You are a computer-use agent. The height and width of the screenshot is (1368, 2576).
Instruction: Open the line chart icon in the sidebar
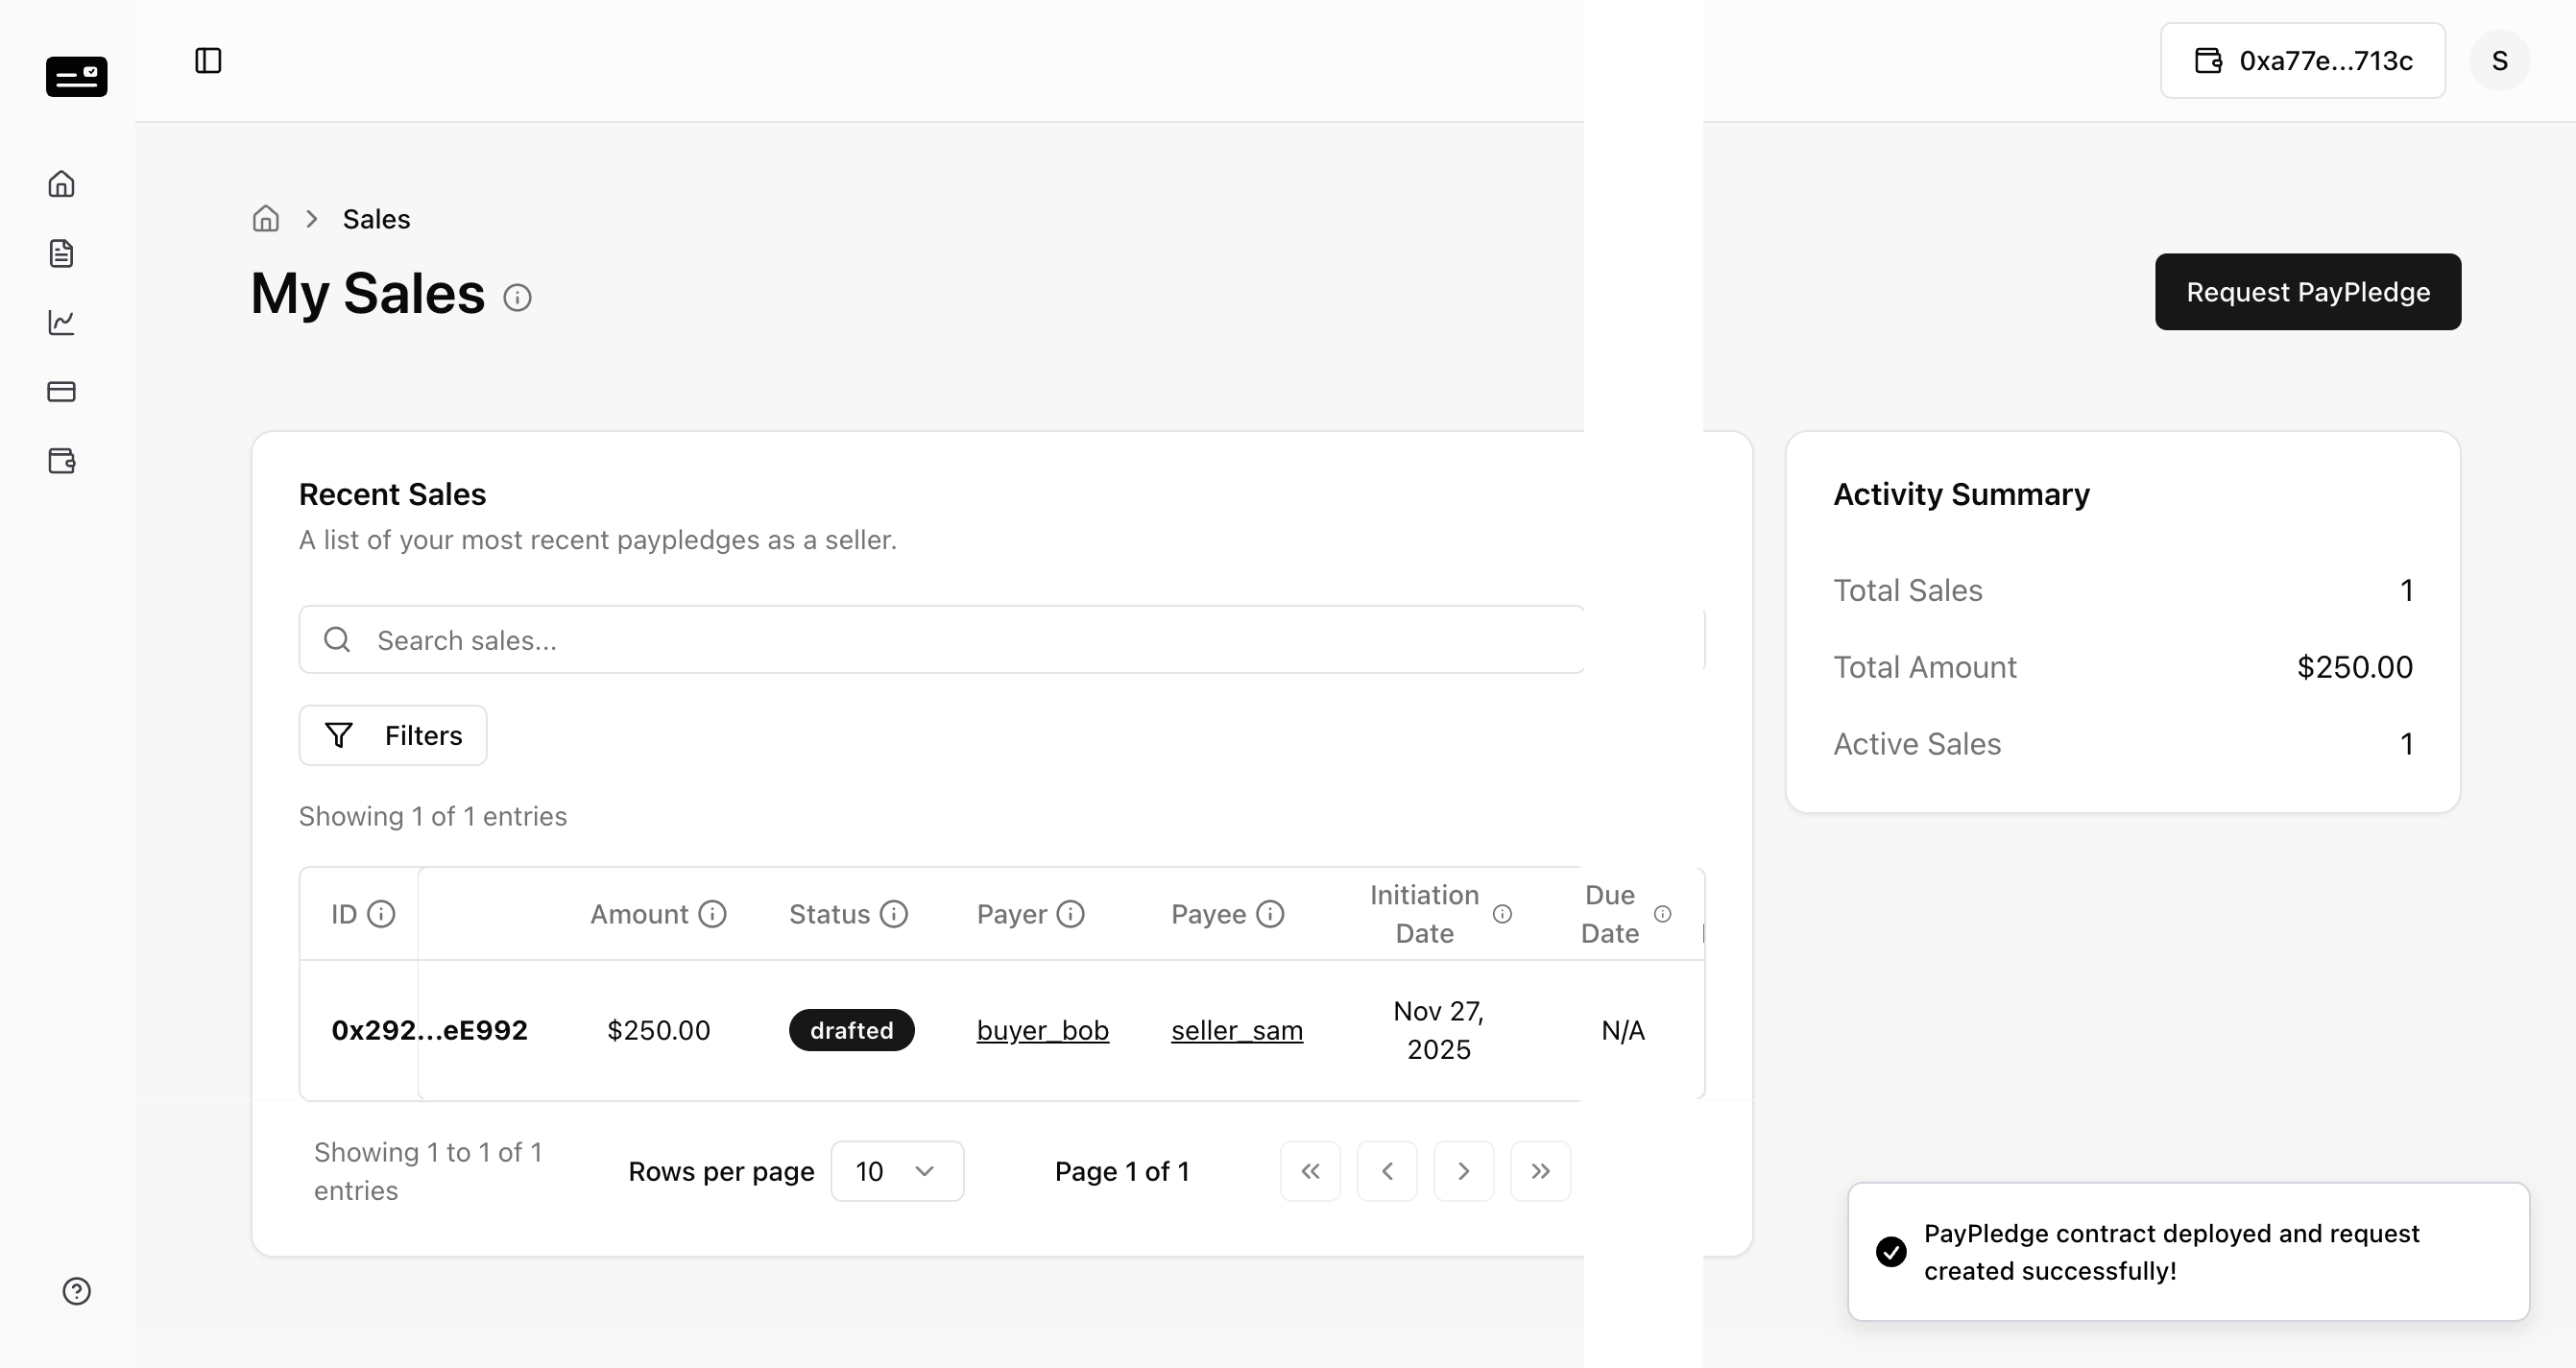[62, 322]
